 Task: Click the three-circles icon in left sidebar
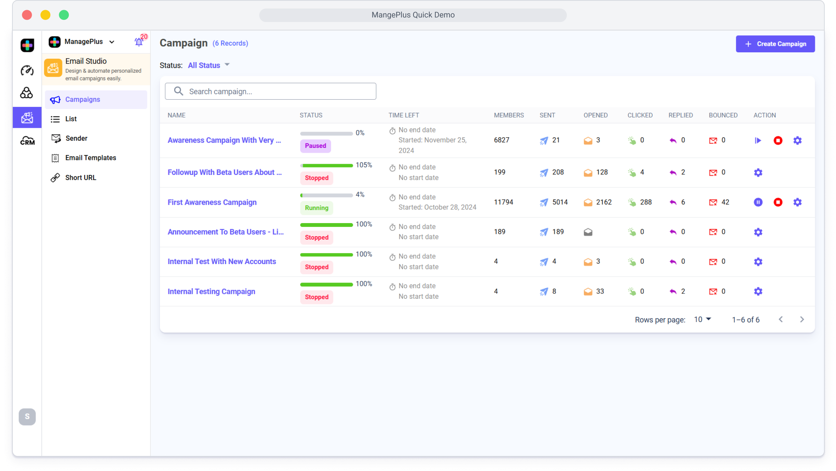click(26, 93)
